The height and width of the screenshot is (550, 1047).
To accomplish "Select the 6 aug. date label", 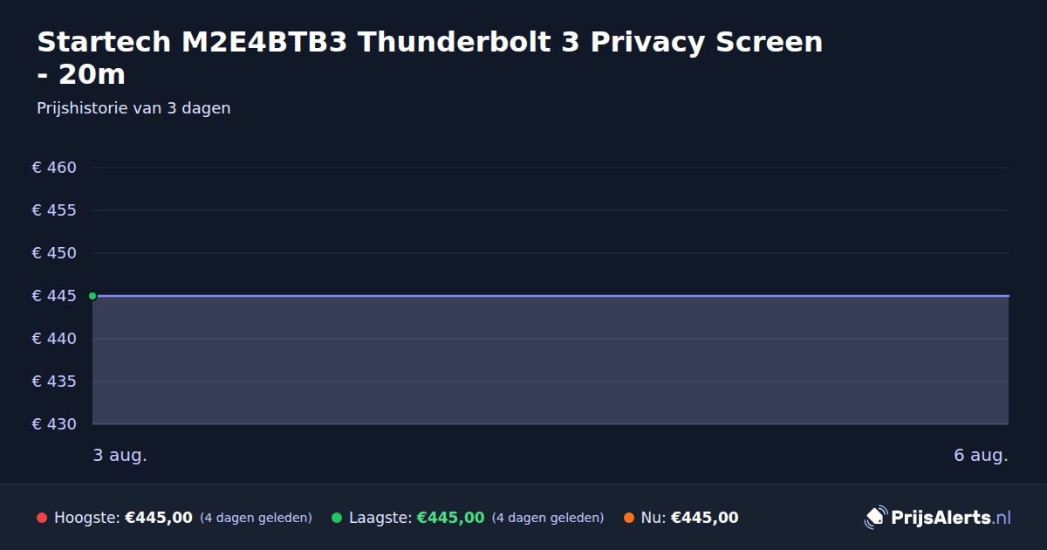I will (981, 456).
